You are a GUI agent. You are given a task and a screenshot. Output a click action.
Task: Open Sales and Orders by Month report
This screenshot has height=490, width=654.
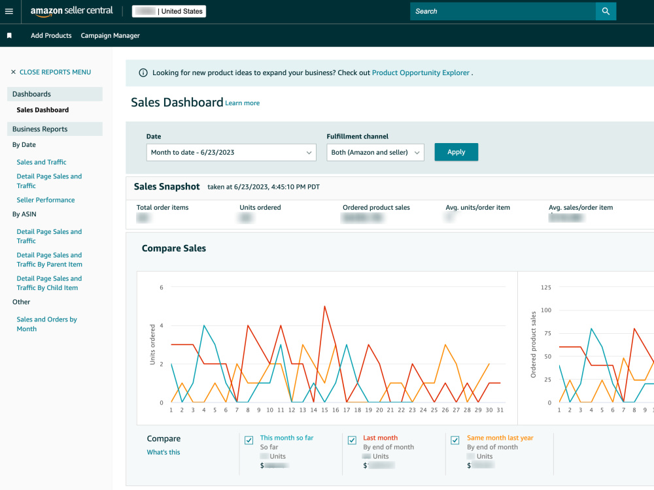click(46, 324)
